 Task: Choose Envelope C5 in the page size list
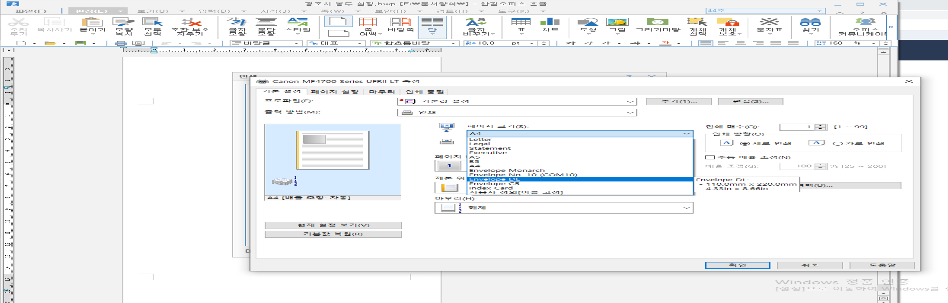click(580, 184)
